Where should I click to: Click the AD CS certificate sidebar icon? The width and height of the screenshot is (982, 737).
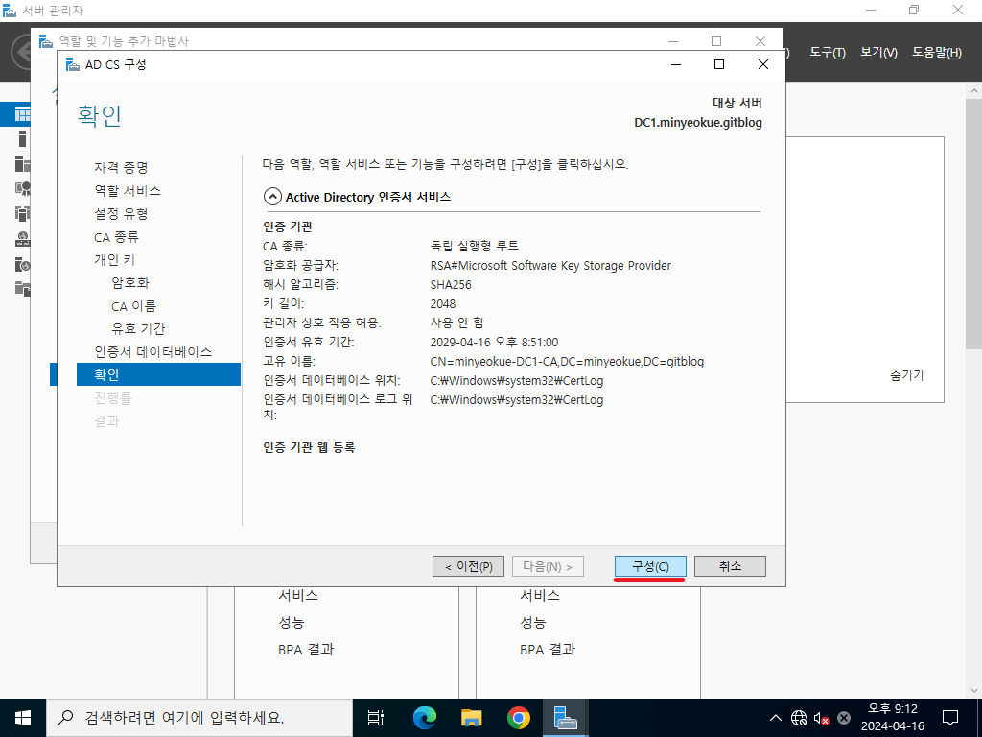pyautogui.click(x=23, y=189)
